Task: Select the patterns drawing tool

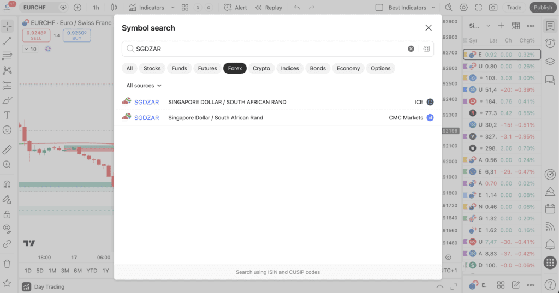Action: point(7,70)
